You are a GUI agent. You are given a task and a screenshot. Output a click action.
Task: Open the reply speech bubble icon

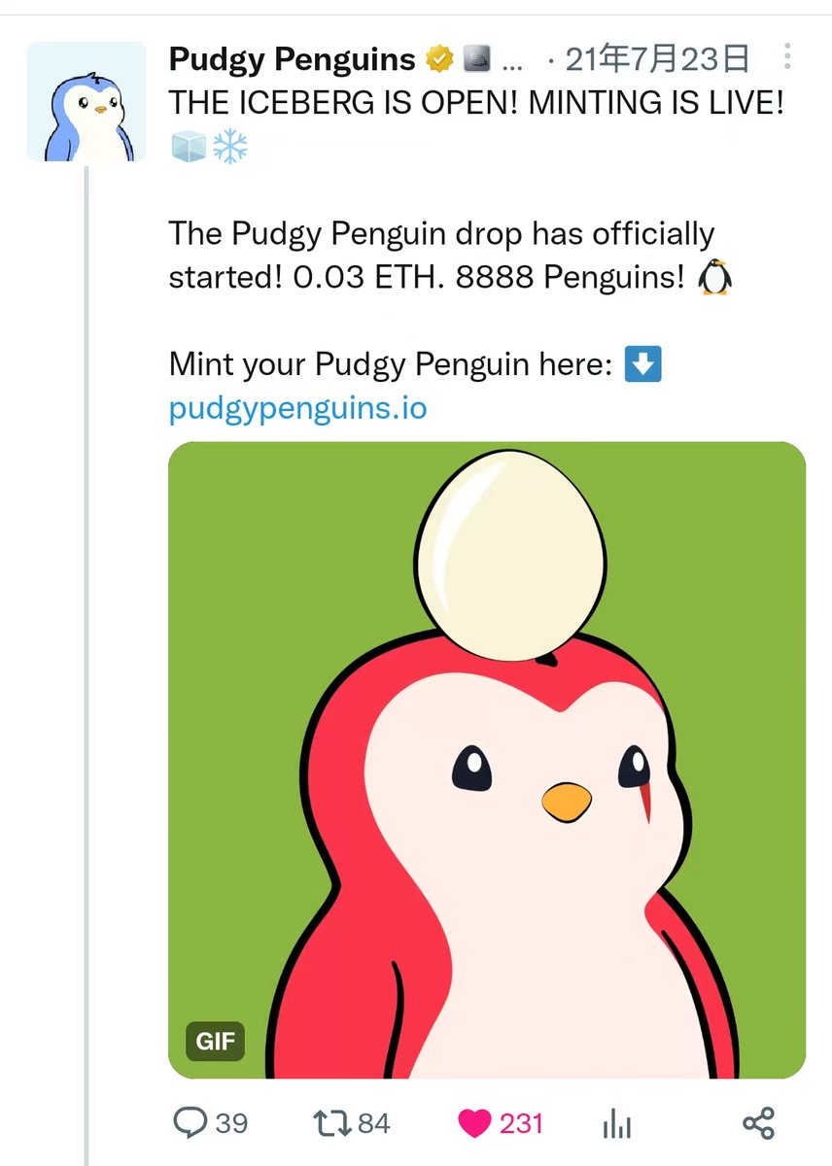coord(190,1123)
